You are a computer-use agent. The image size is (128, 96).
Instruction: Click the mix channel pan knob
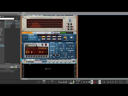(52, 33)
